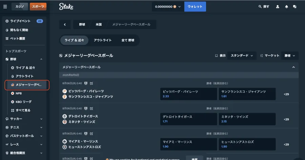Click the 23 live events badge
The image size is (305, 160).
(x=40, y=21)
